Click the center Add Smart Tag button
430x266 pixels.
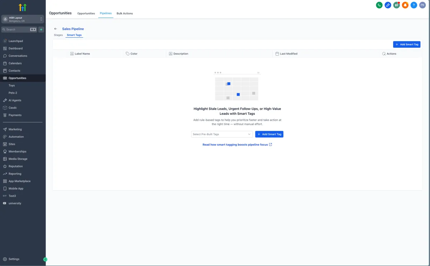(x=269, y=134)
